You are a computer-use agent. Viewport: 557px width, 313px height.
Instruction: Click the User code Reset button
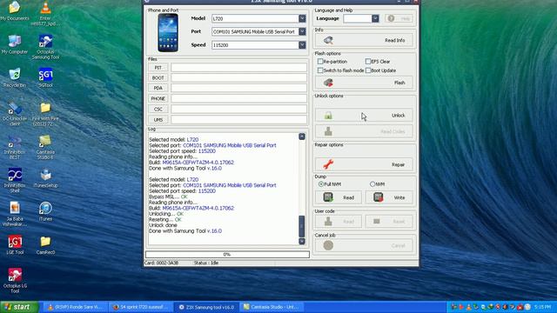(389, 222)
